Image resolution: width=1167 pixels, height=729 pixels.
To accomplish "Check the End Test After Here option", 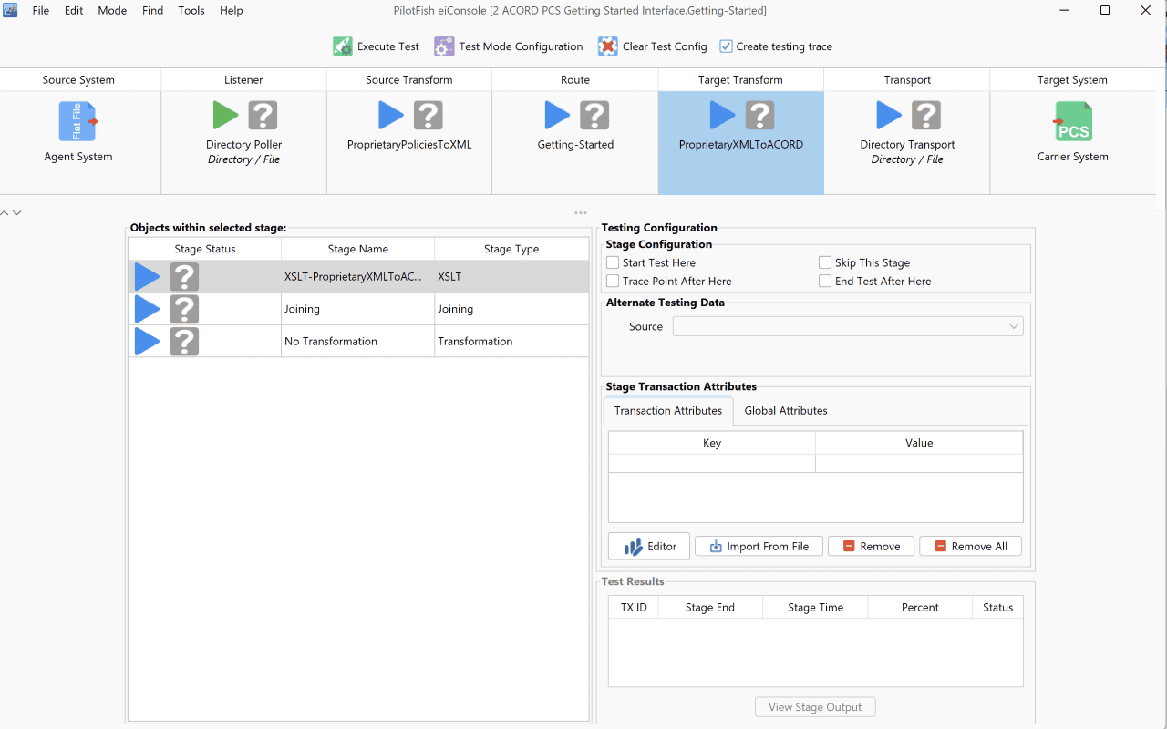I will pyautogui.click(x=825, y=282).
